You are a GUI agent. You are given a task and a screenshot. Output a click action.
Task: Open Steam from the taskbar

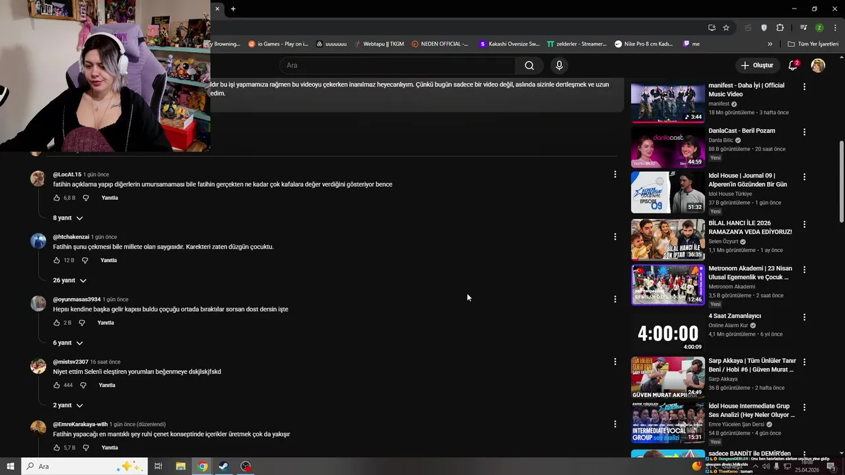[x=224, y=466]
